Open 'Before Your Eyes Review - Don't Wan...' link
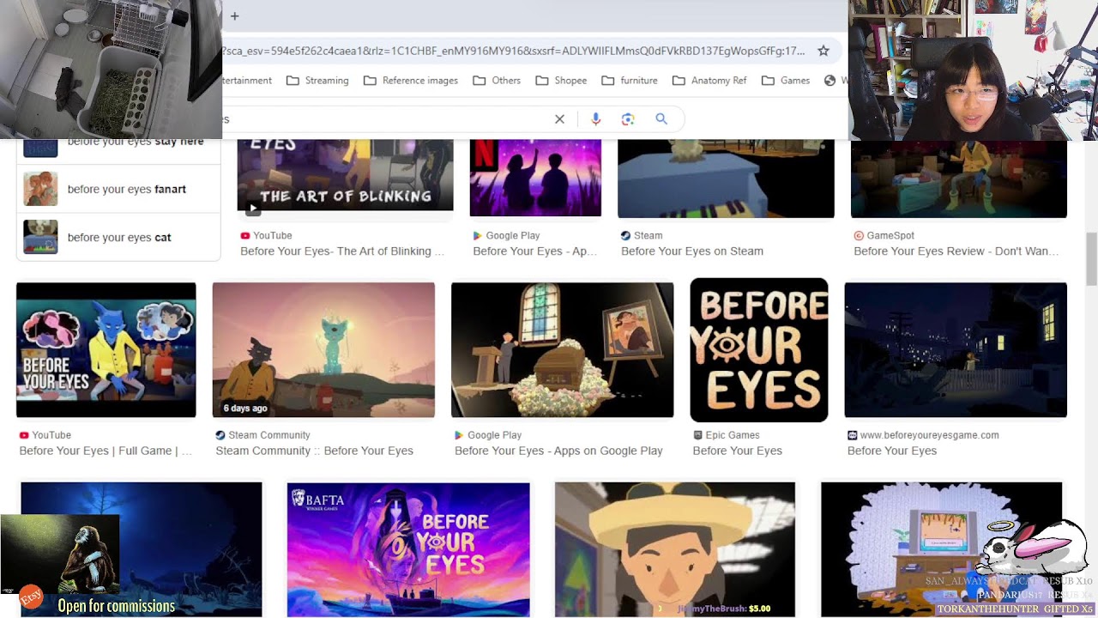Viewport: 1098px width, 618px height. (x=956, y=251)
